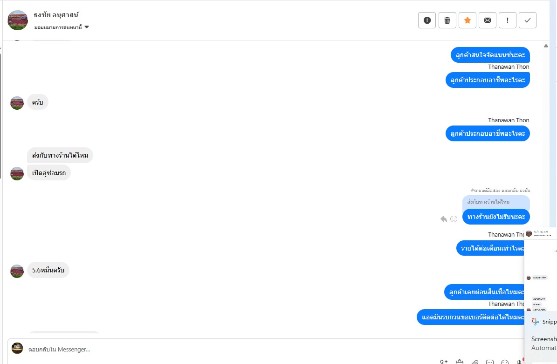
Task: Mark conversation unread with envelope icon
Action: (x=488, y=20)
